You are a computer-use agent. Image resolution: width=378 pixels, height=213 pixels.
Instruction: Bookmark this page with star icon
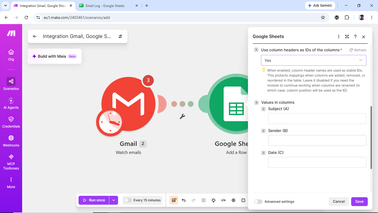(323, 17)
